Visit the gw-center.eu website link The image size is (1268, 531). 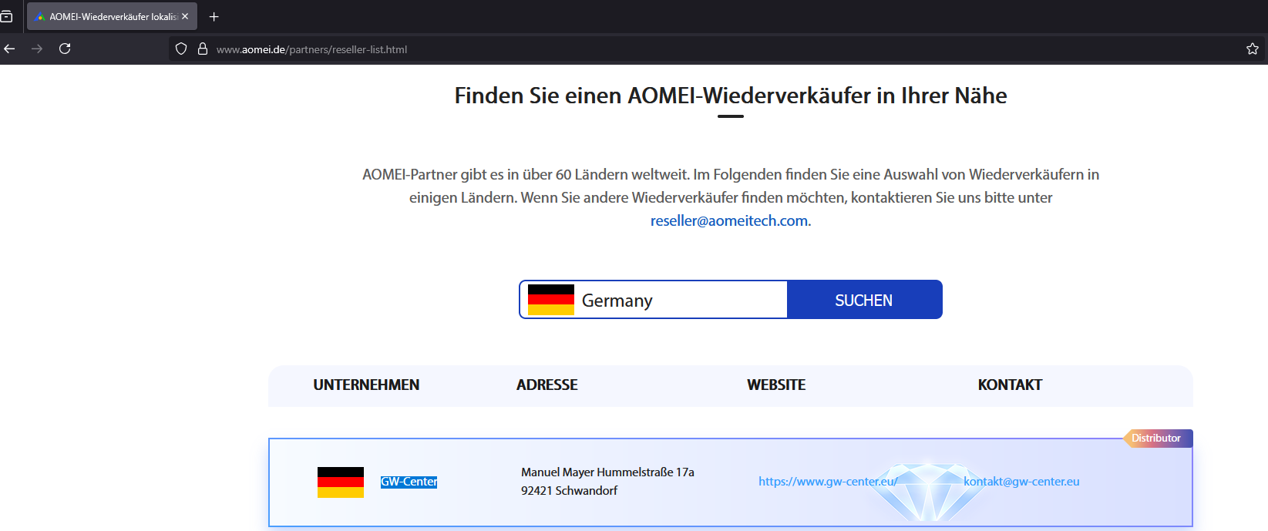827,482
